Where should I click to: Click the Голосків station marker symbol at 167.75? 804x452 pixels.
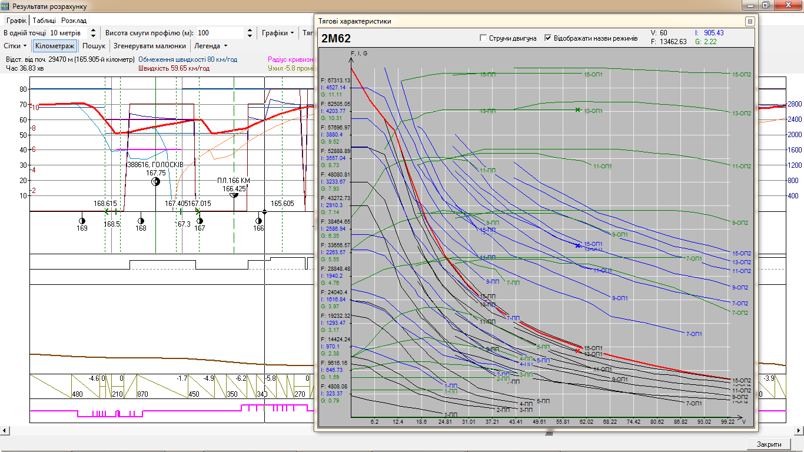click(x=155, y=182)
